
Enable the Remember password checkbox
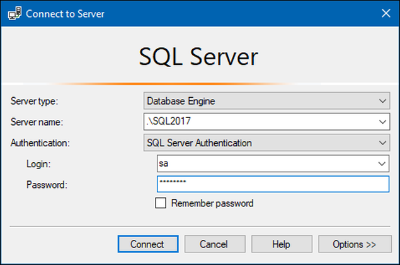(161, 203)
